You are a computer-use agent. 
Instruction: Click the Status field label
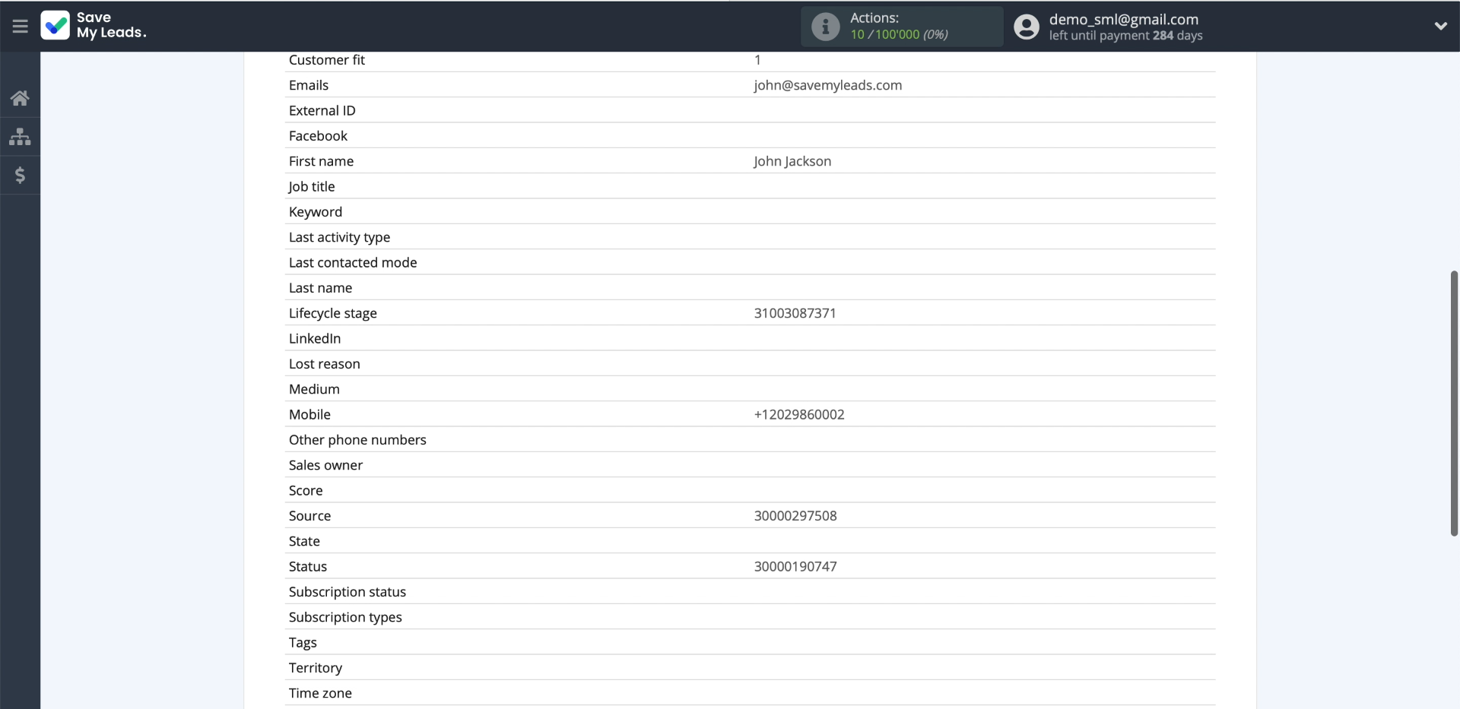(307, 566)
